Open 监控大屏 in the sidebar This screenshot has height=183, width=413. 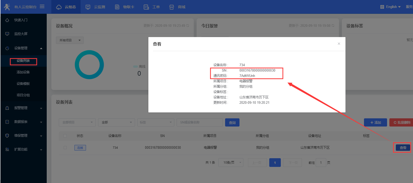point(21,34)
